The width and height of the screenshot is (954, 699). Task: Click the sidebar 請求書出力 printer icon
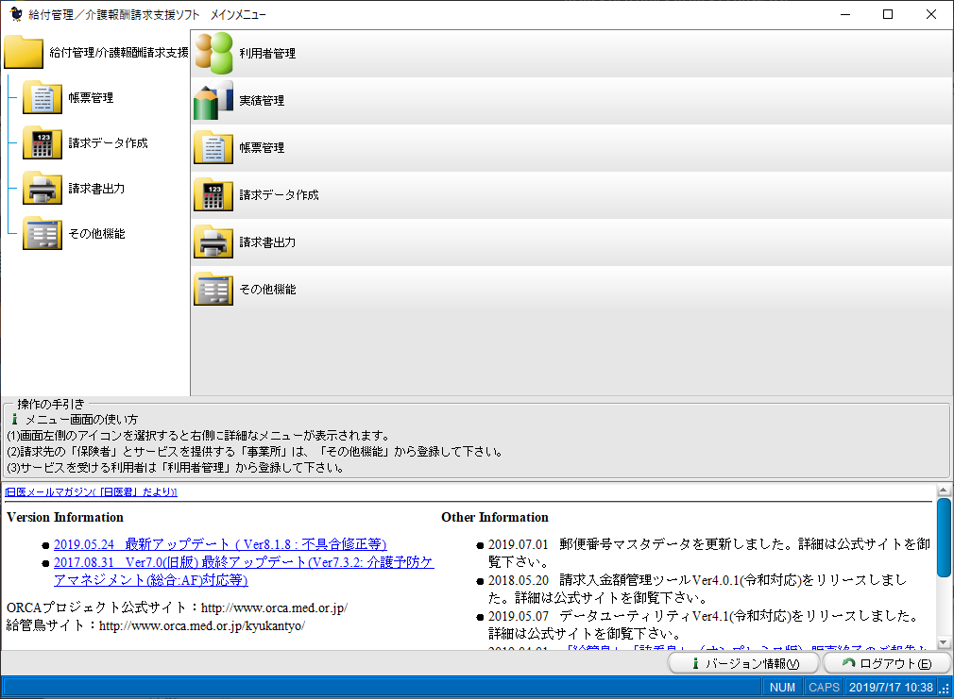tap(42, 189)
